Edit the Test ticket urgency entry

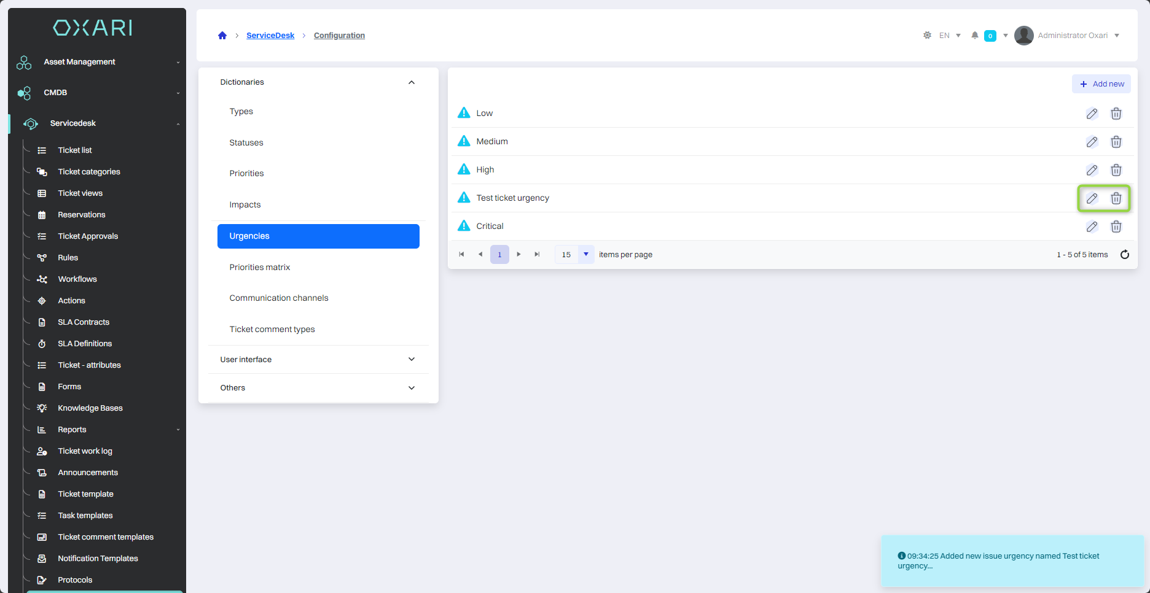[x=1092, y=198]
